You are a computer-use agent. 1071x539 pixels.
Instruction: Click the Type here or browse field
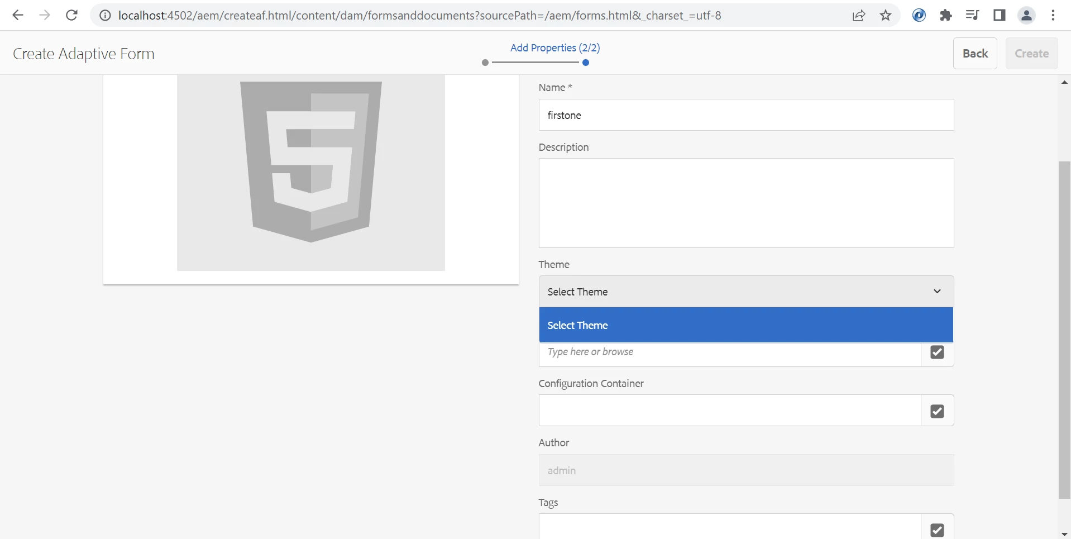[x=729, y=354]
